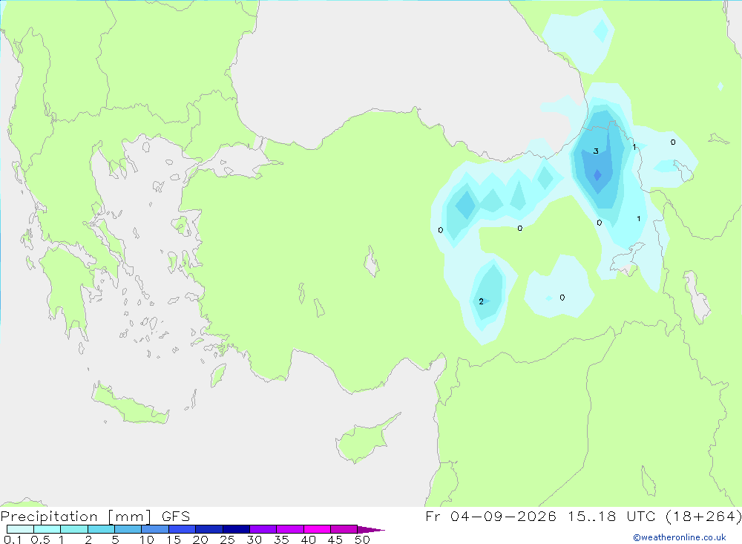Image resolution: width=742 pixels, height=544 pixels.
Task: Click the '50' legend scale label
Action: 362,540
